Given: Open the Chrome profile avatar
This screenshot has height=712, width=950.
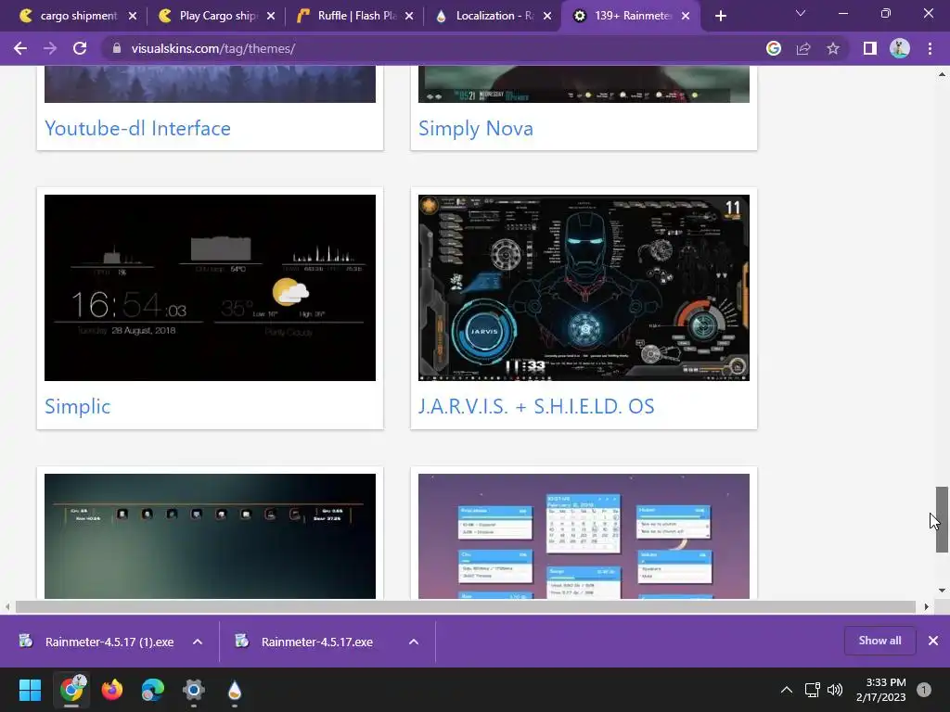Looking at the screenshot, I should point(900,48).
